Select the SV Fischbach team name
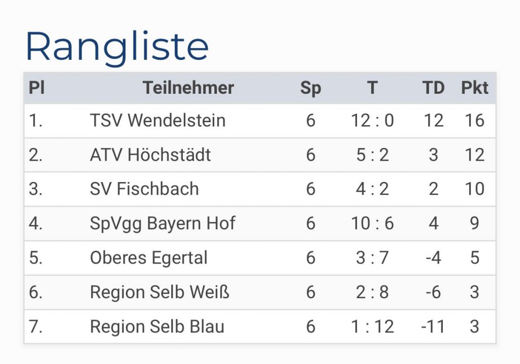The height and width of the screenshot is (364, 520). pyautogui.click(x=144, y=189)
